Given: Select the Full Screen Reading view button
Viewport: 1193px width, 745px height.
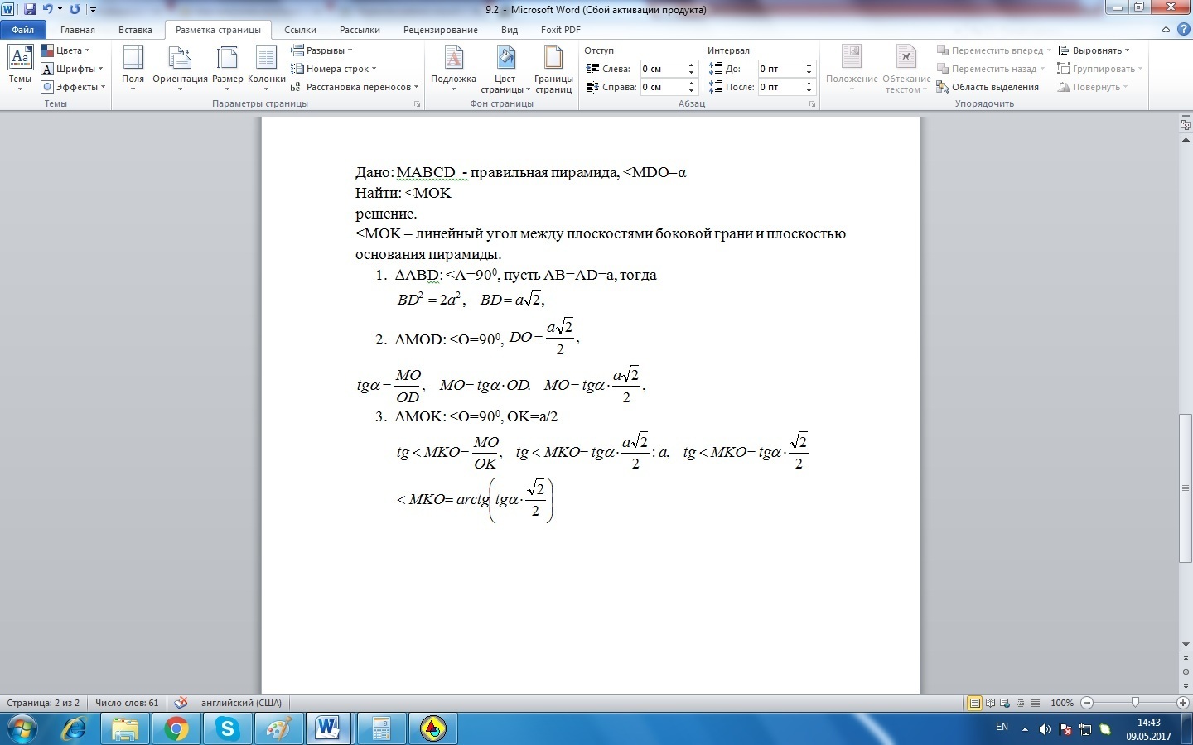Looking at the screenshot, I should click(991, 703).
